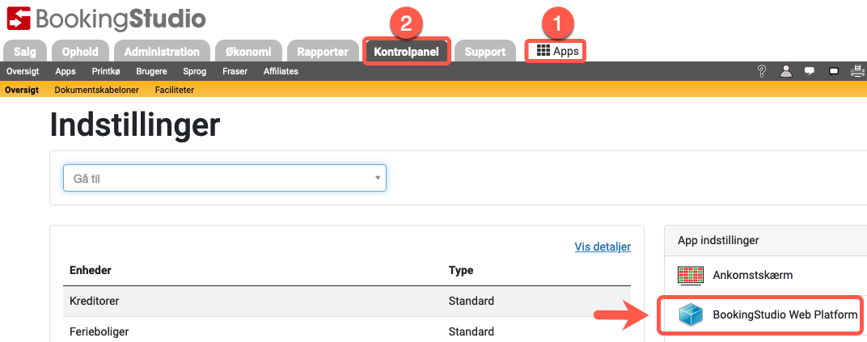
Task: Open Fraser submenu item
Action: [235, 71]
